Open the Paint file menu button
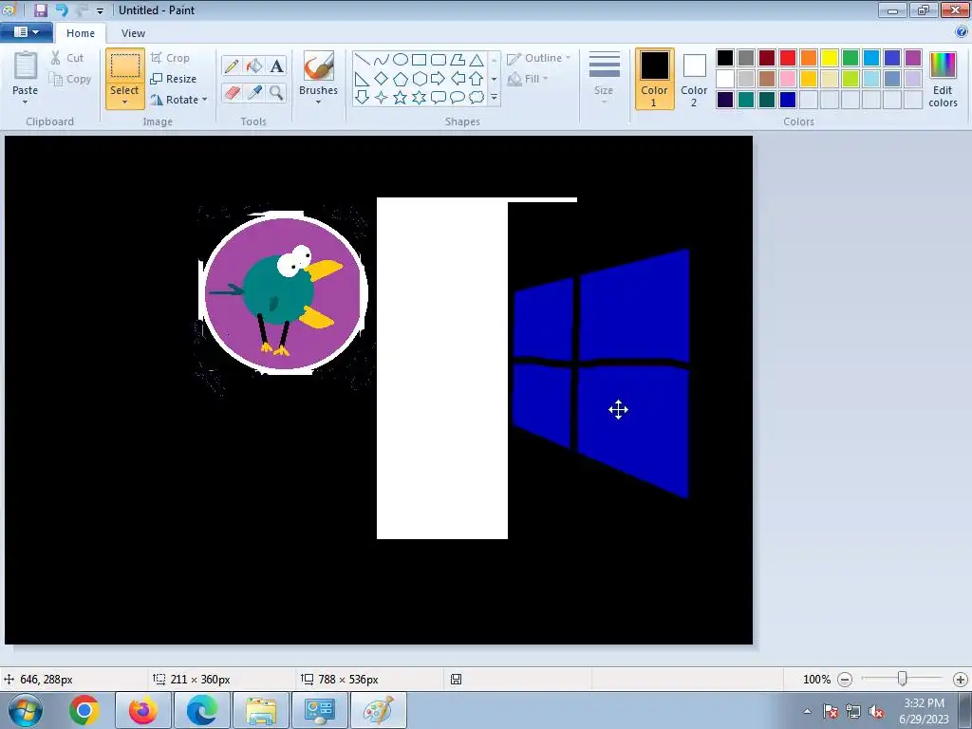972x729 pixels. click(x=26, y=31)
